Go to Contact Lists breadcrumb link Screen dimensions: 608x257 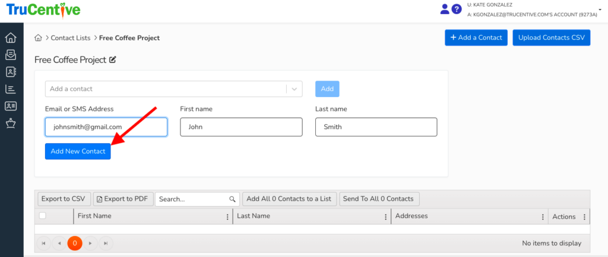70,38
